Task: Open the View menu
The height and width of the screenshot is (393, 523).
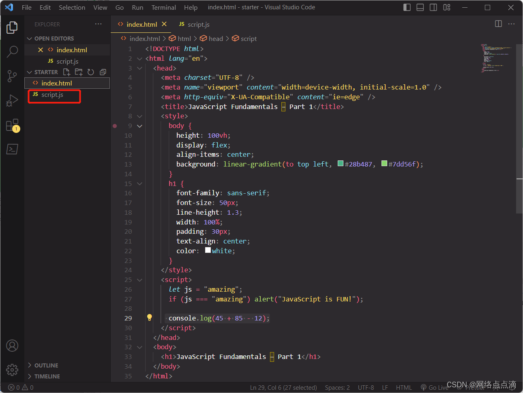Action: 100,7
